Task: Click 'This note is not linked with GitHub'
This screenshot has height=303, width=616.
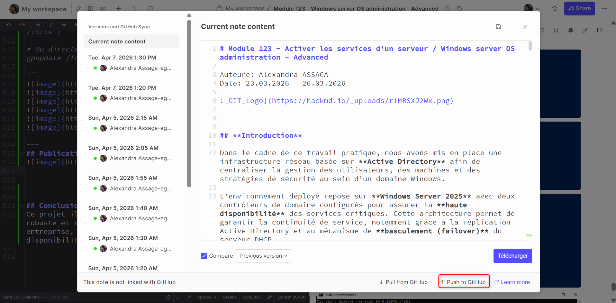Action: [129, 282]
